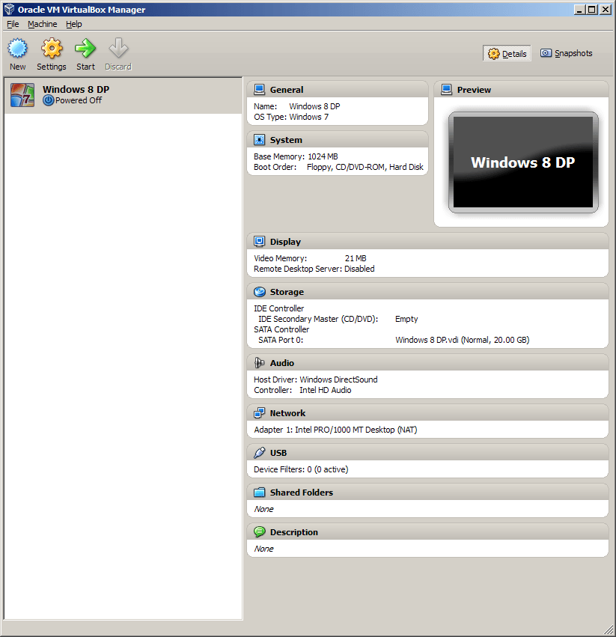This screenshot has width=616, height=637.
Task: Click the Discard toolbar icon
Action: coord(118,49)
